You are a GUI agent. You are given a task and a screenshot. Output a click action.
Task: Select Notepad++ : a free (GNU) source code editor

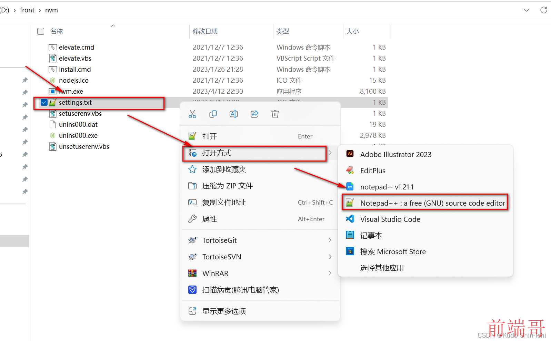425,203
